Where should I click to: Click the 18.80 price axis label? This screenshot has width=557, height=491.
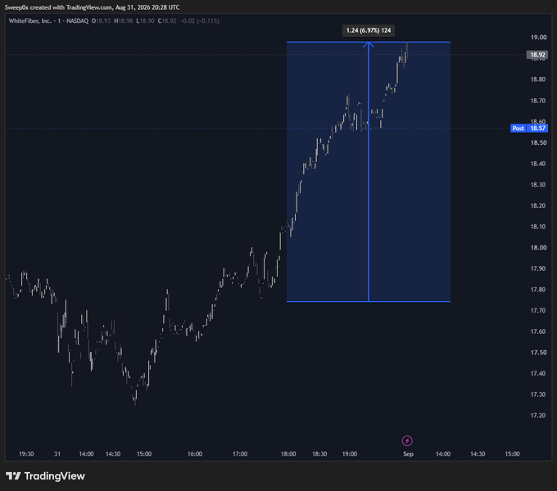[538, 79]
